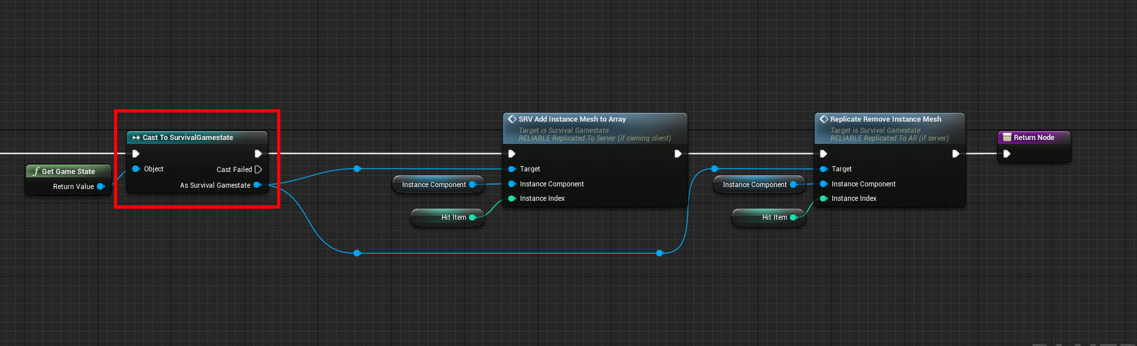Click Target pin on Replicate Remove node
This screenshot has height=346, width=1137.
click(x=824, y=169)
